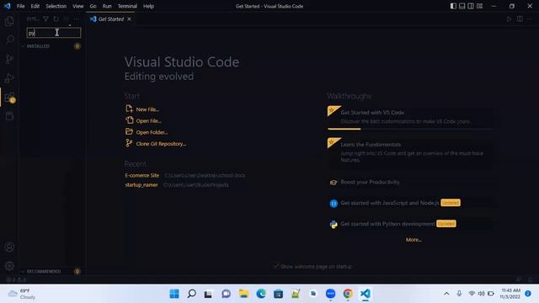
Task: Open the recent E-comerce Site folder
Action: tap(142, 175)
